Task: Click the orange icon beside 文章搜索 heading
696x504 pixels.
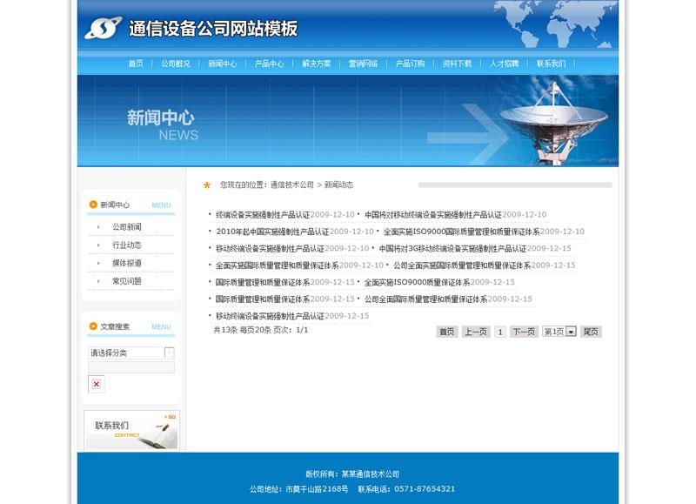Action: click(x=93, y=326)
